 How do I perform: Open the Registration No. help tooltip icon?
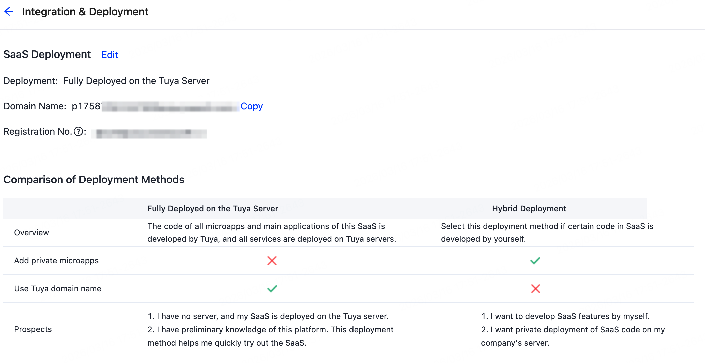(78, 132)
